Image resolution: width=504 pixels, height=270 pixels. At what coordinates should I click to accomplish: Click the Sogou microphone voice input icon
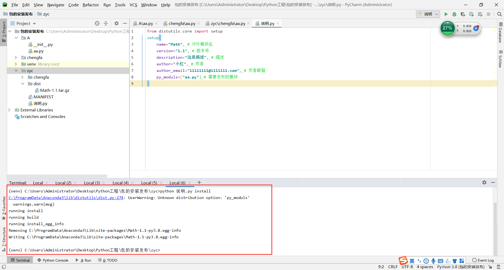[433, 261]
